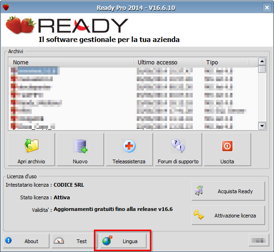
Task: Click the archive list scrollbar thumb
Action: [262, 69]
